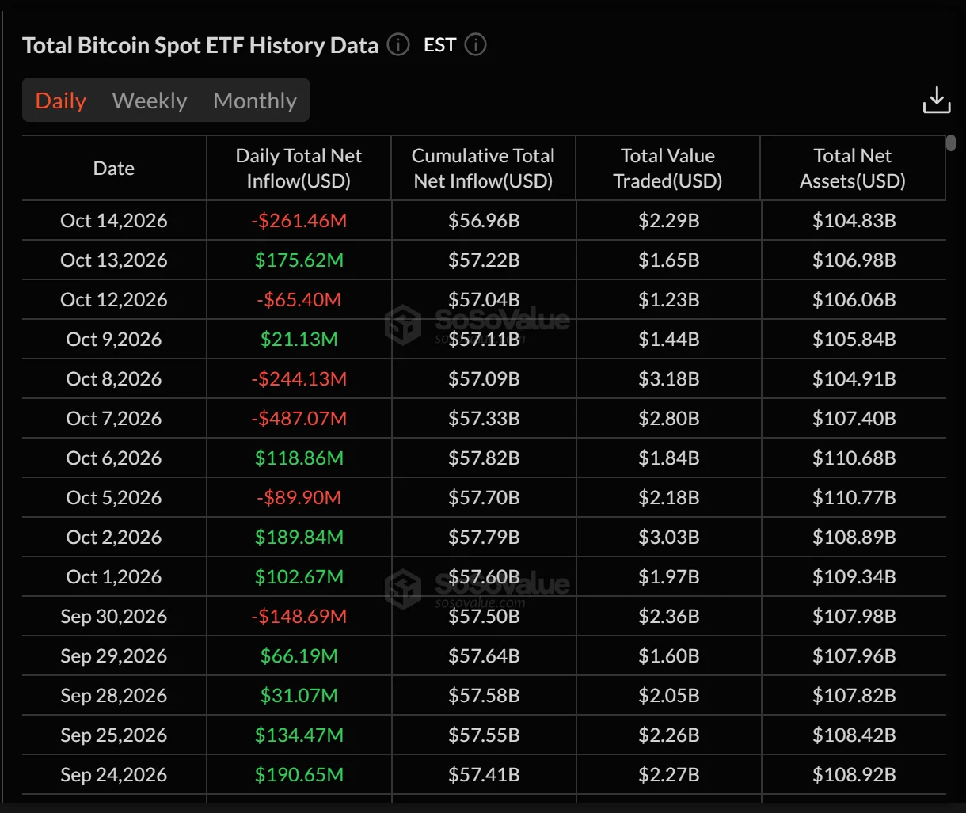Select the $109.34B net assets cell
The height and width of the screenshot is (813, 966).
[x=854, y=576]
